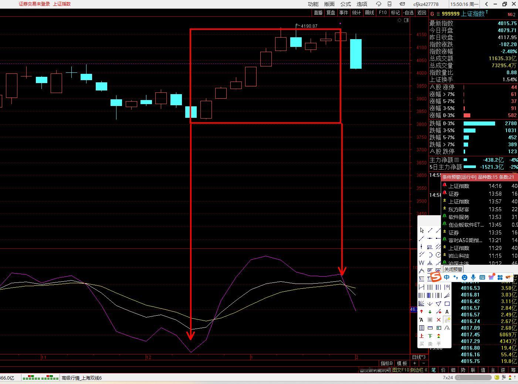The width and height of the screenshot is (518, 384).
Task: Pick the '123' numbered line tool
Action: (x=430, y=247)
